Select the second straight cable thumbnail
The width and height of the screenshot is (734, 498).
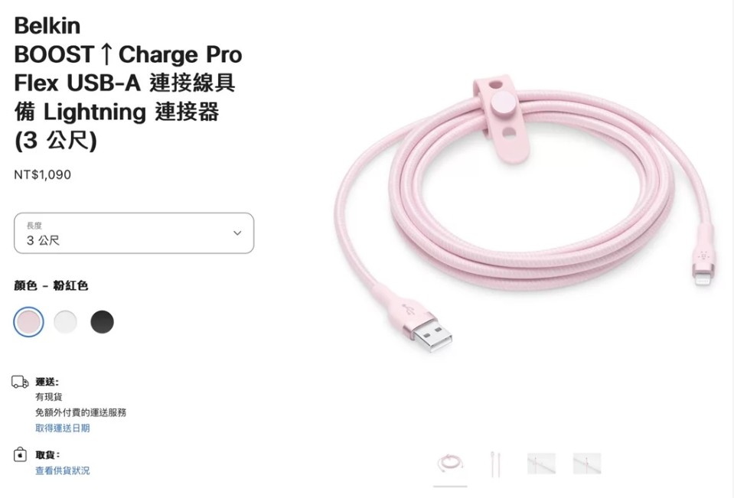coord(494,464)
